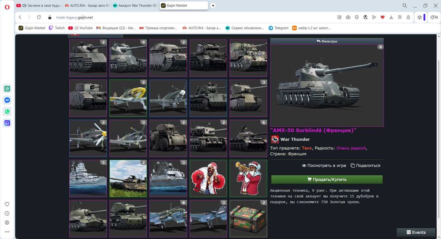The image size is (441, 239).
Task: Open the page translate globe icon
Action: tap(365, 17)
